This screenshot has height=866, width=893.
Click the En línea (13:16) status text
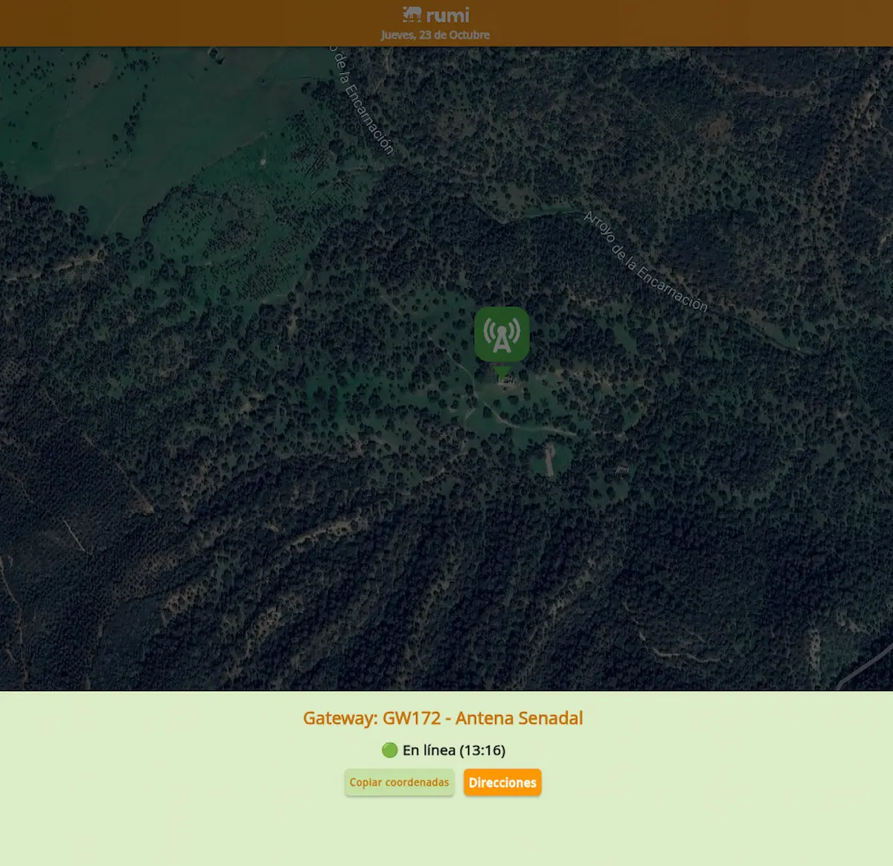point(453,750)
